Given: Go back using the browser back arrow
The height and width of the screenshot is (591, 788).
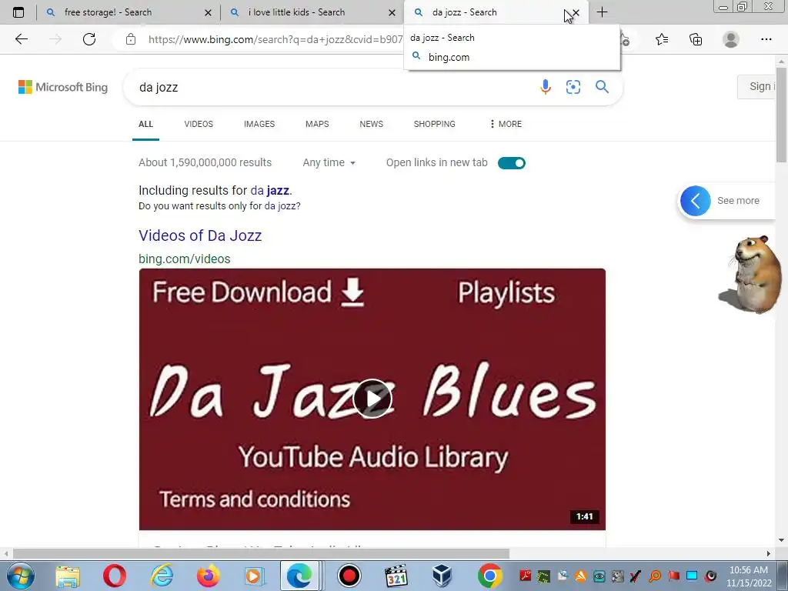Looking at the screenshot, I should point(21,39).
